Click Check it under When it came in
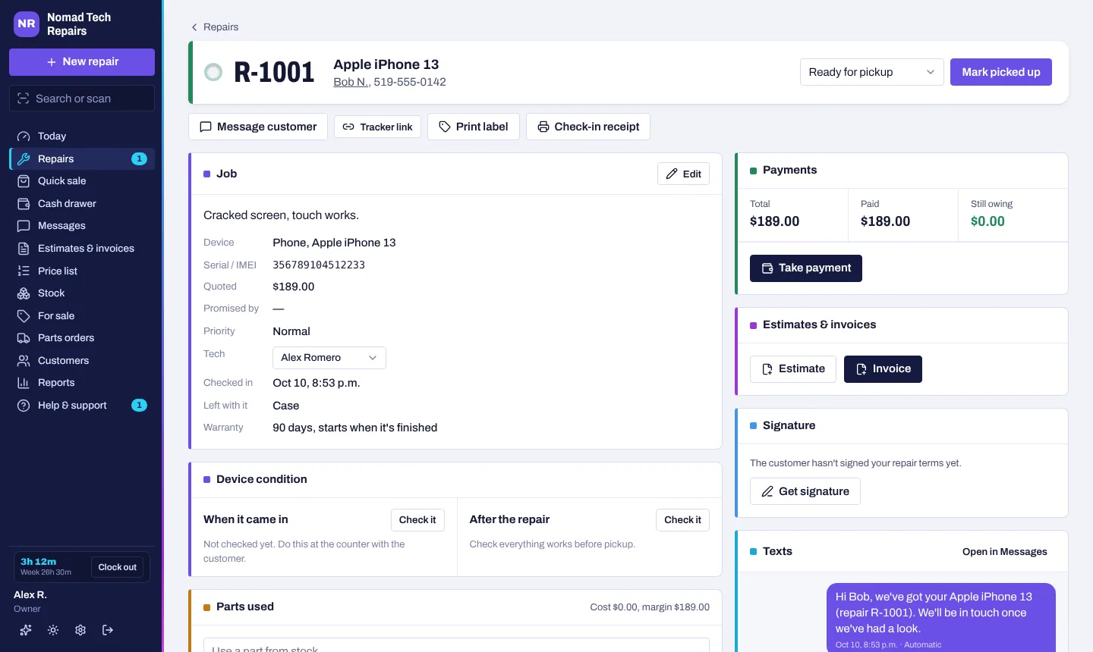 (x=417, y=520)
